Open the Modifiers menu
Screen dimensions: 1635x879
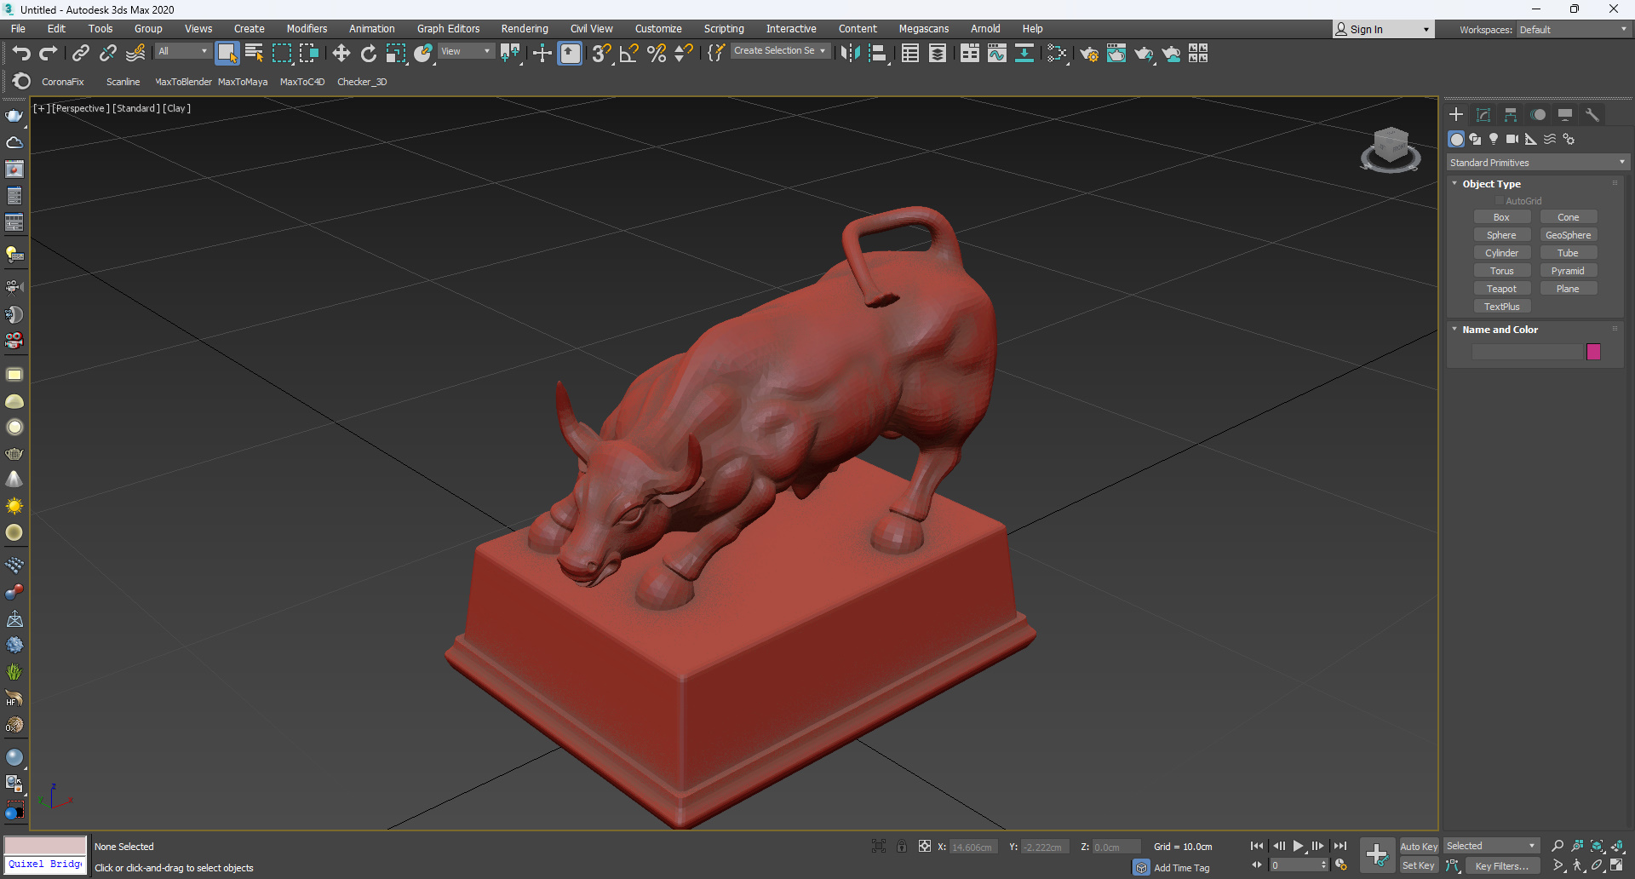[307, 29]
